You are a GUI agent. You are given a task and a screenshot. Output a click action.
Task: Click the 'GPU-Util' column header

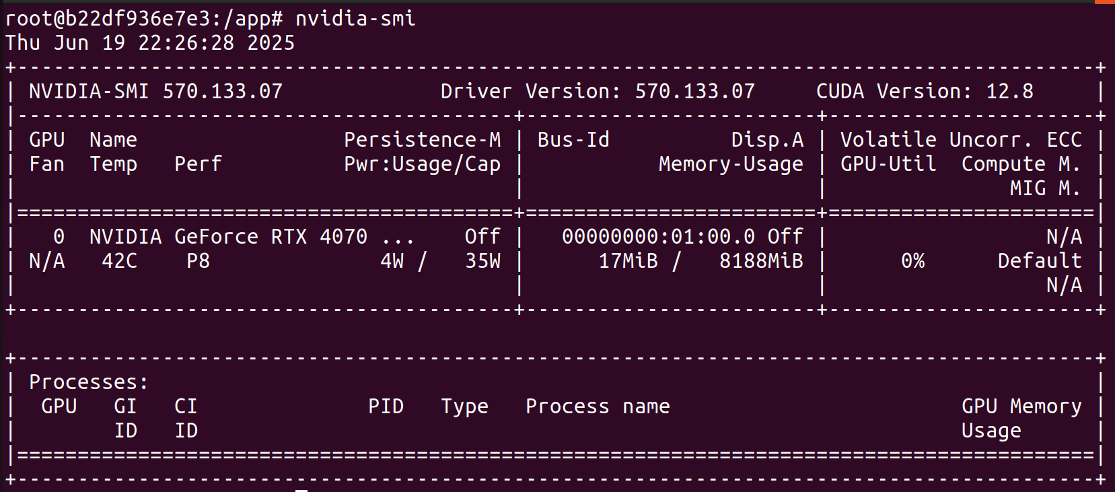pyautogui.click(x=888, y=164)
